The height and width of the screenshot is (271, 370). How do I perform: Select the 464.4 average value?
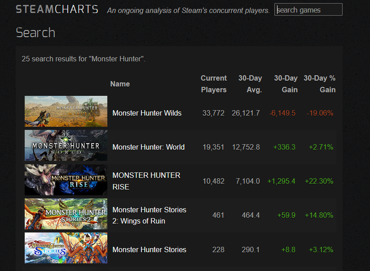[x=251, y=215]
